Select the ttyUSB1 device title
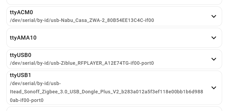This screenshot has height=111, width=228. (x=21, y=75)
